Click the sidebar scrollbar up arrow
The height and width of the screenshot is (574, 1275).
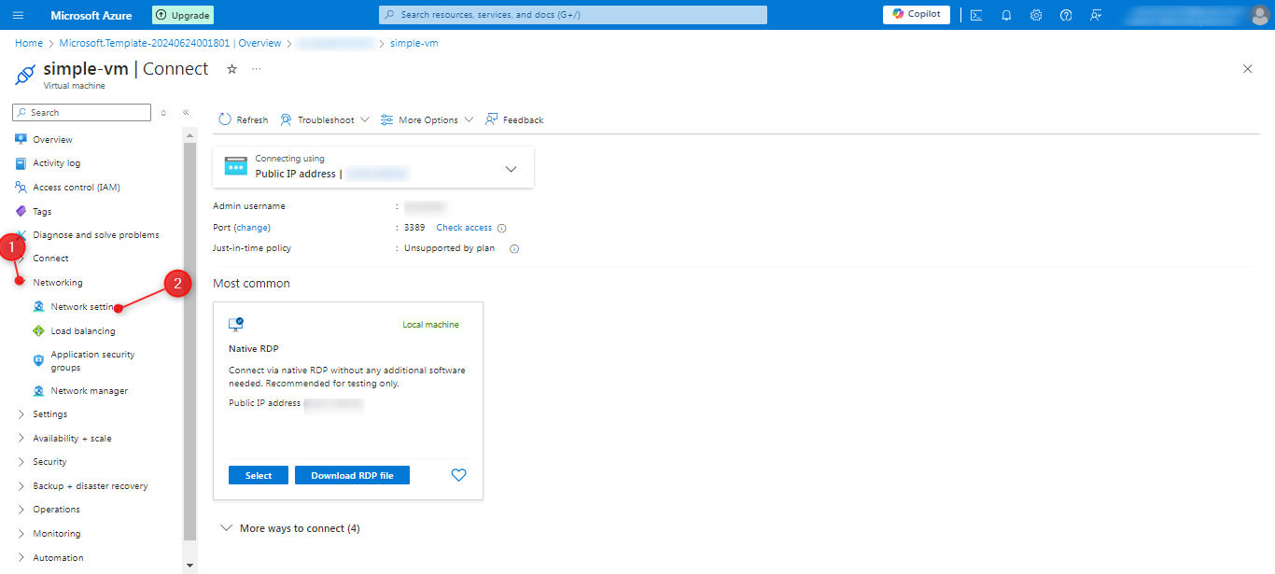(190, 135)
